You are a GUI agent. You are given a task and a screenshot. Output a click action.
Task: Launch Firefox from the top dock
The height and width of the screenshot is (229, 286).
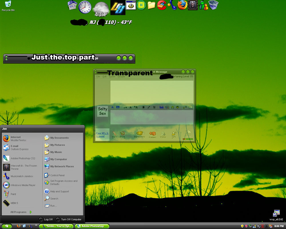pos(182,5)
